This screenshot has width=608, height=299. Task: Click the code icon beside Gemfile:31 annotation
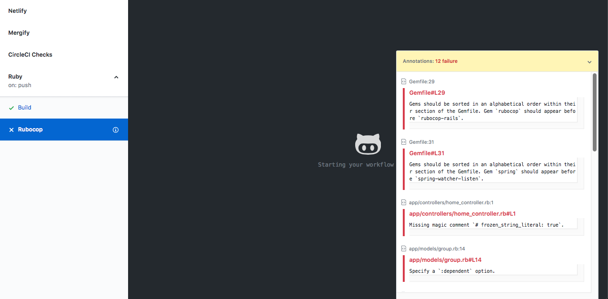[404, 142]
